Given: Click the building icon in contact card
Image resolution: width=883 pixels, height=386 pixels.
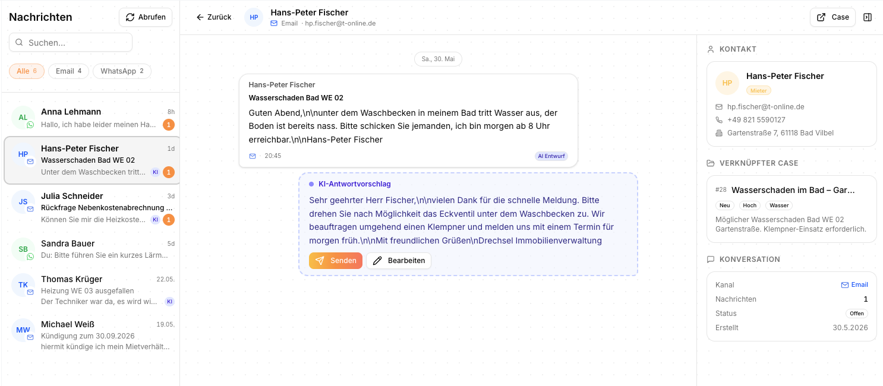Looking at the screenshot, I should click(719, 133).
